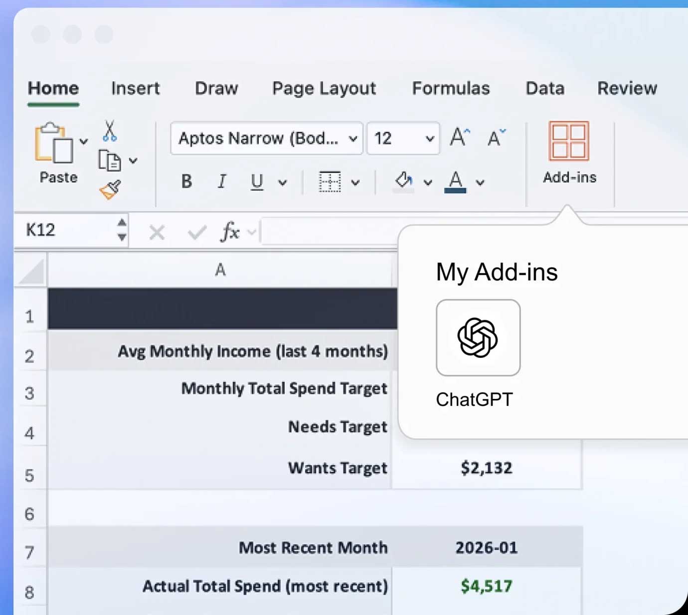Expand the arrow beside the fx icon
This screenshot has width=688, height=615.
tap(252, 232)
